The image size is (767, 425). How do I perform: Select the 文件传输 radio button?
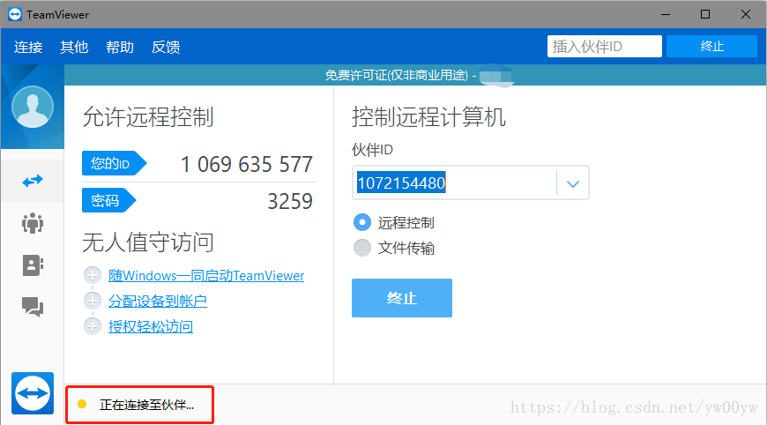(x=362, y=248)
